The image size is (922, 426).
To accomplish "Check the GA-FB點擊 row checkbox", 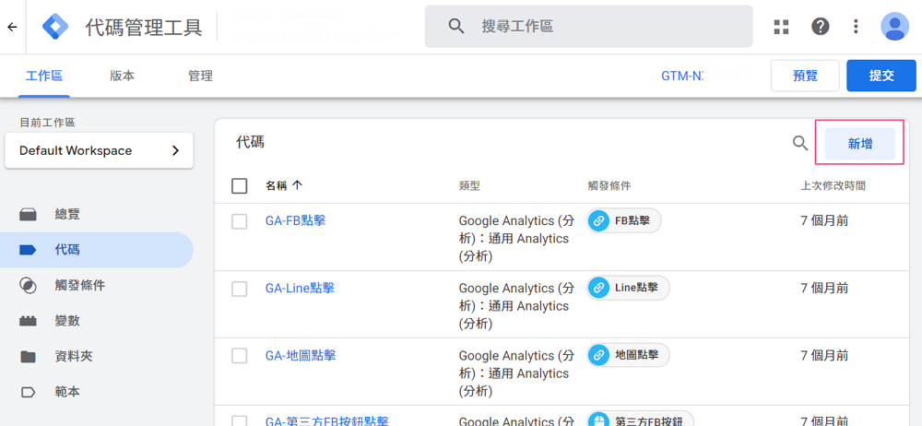I will [240, 221].
